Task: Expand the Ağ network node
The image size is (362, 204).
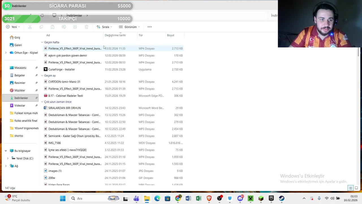Action: click(x=6, y=166)
